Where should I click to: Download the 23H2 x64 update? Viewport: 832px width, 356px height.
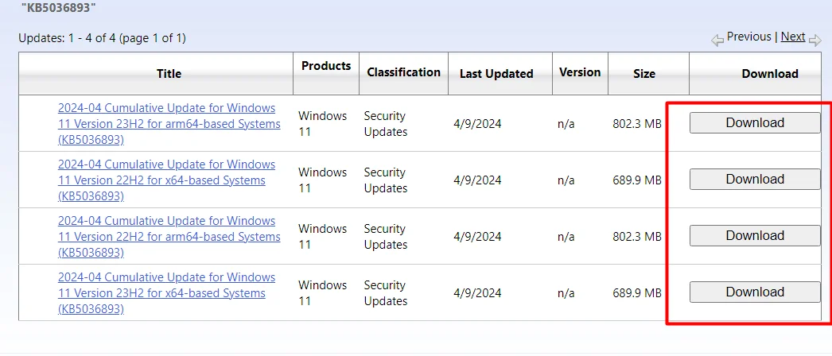coord(755,292)
